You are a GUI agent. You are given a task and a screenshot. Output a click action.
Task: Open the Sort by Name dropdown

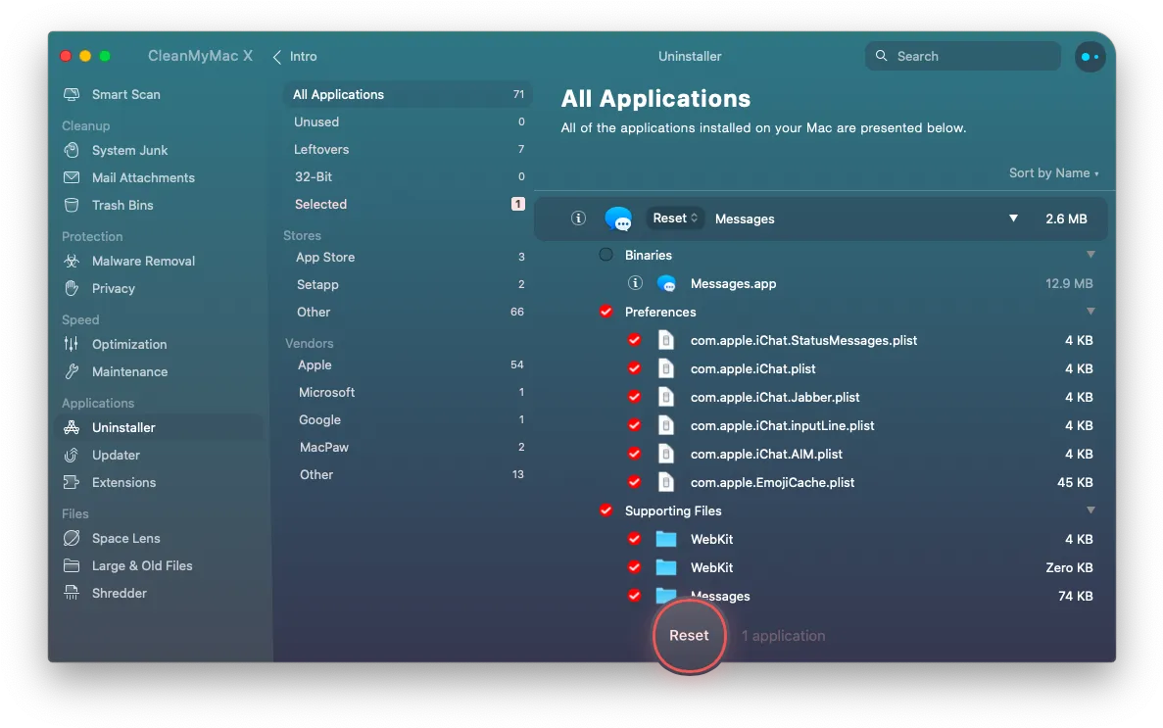pyautogui.click(x=1054, y=172)
